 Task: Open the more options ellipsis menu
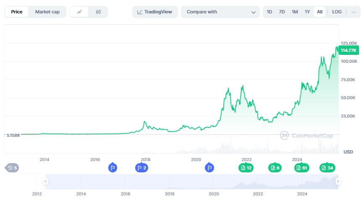pyautogui.click(x=353, y=12)
